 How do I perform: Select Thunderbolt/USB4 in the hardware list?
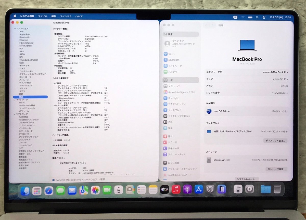(x=29, y=60)
